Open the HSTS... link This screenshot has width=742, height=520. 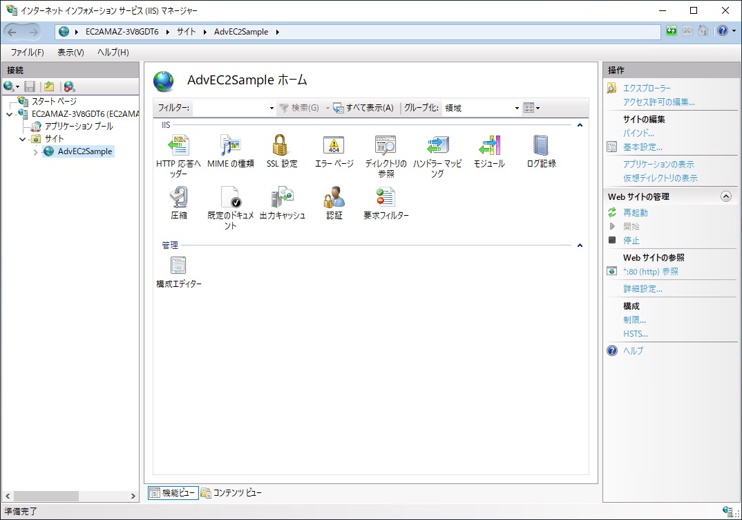[x=635, y=334]
